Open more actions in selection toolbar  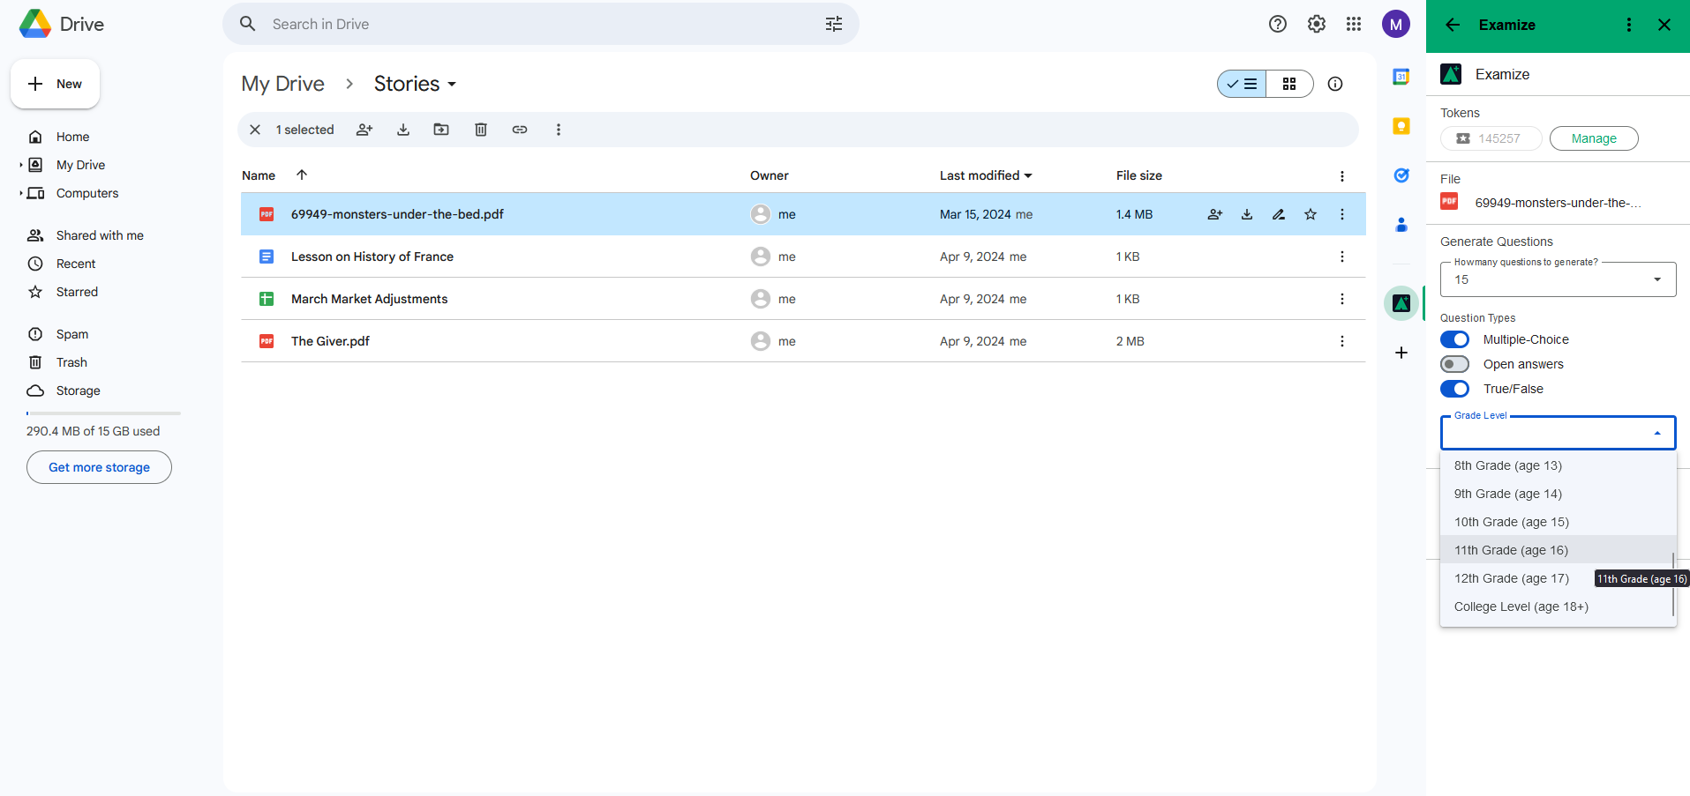(559, 130)
